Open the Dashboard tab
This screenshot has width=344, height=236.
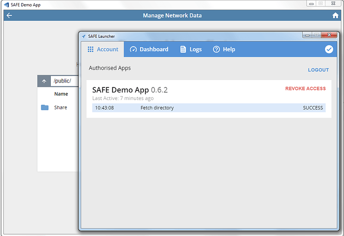tap(149, 49)
